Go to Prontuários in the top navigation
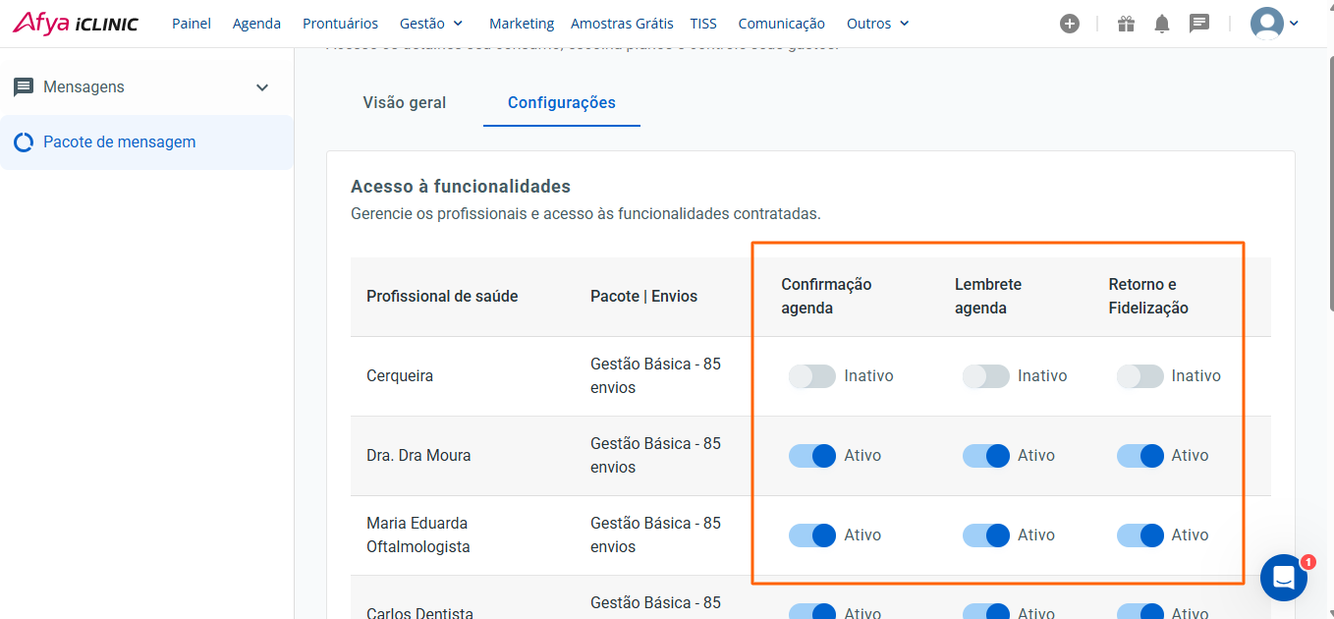This screenshot has height=619, width=1334. click(340, 24)
